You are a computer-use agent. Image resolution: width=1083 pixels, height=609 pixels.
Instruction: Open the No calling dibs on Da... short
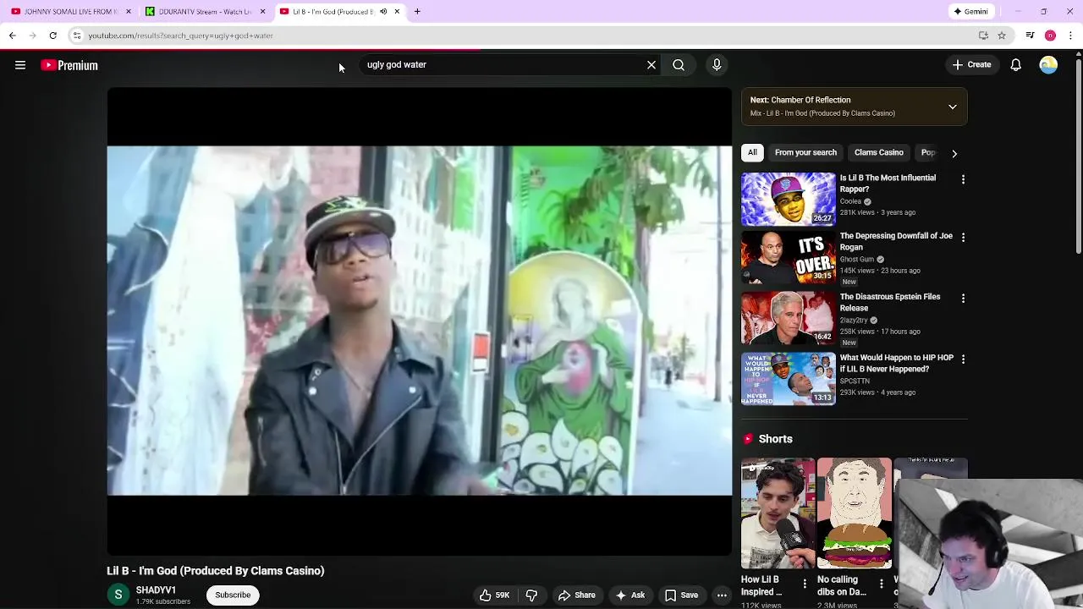click(x=854, y=513)
